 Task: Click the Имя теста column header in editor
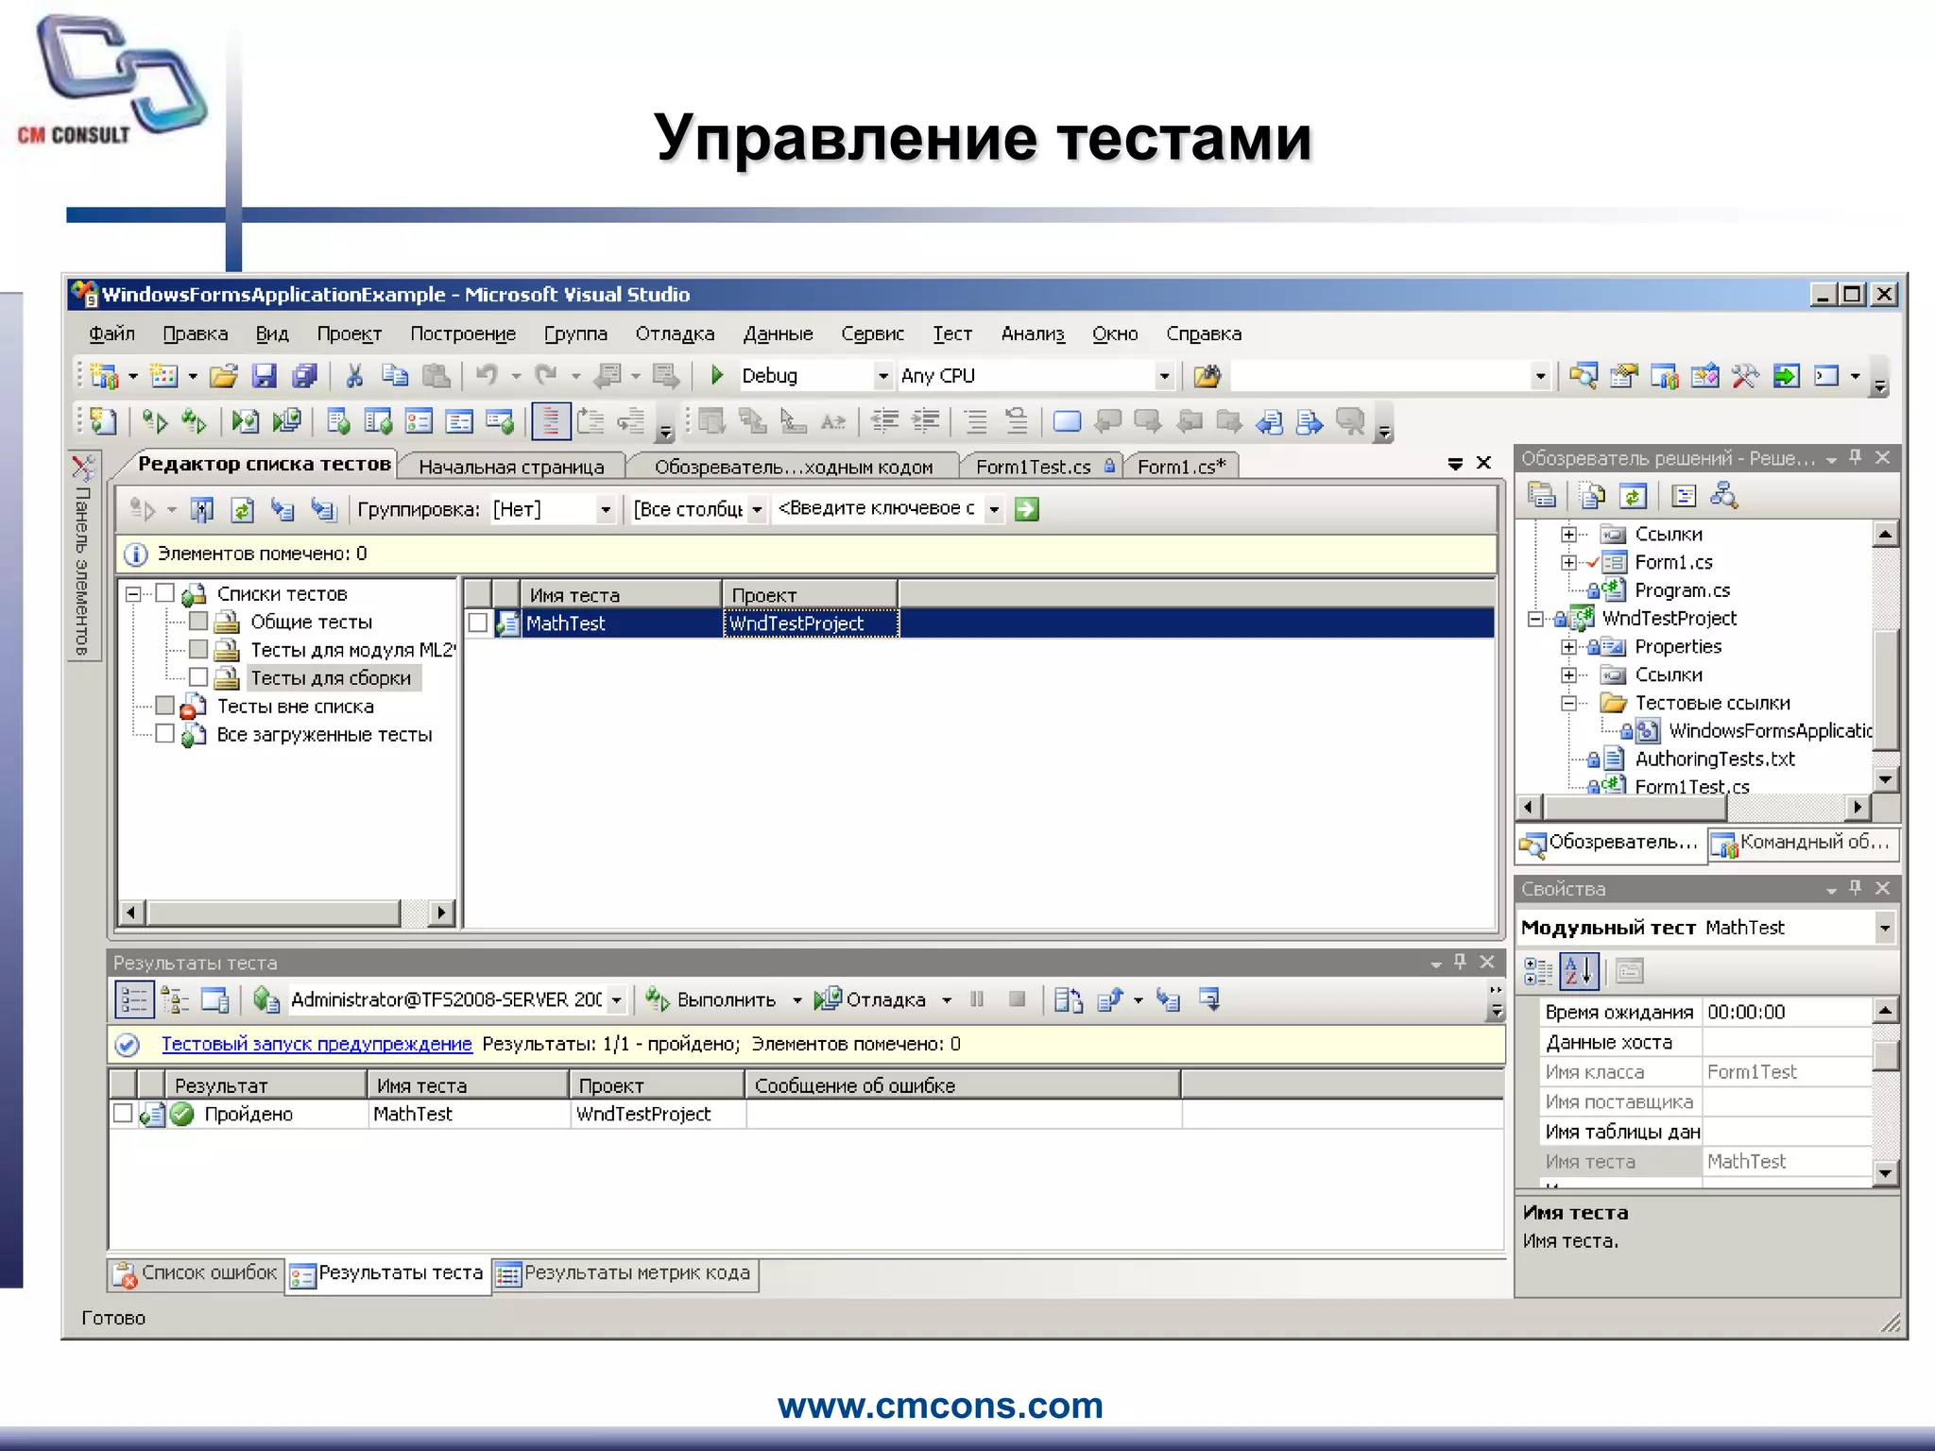coord(620,595)
